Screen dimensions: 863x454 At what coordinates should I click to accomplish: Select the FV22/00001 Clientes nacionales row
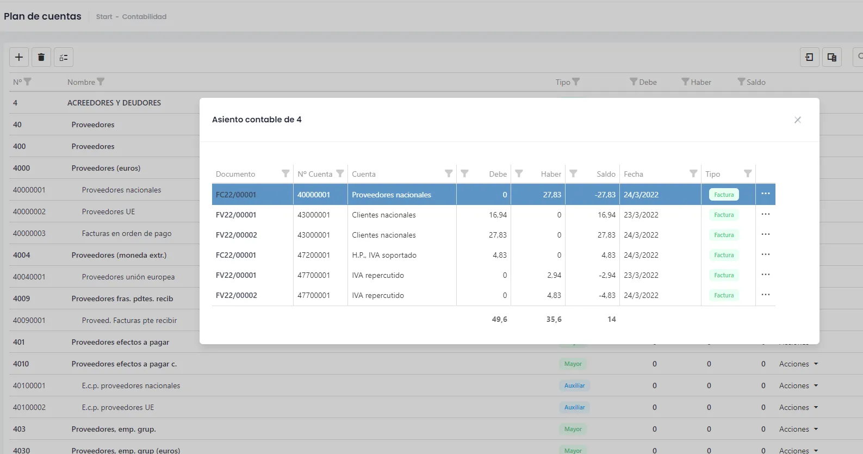493,215
